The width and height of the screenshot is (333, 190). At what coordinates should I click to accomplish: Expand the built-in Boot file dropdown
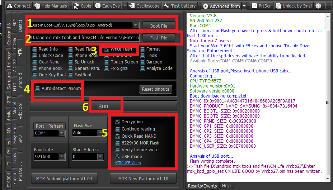click(135, 25)
